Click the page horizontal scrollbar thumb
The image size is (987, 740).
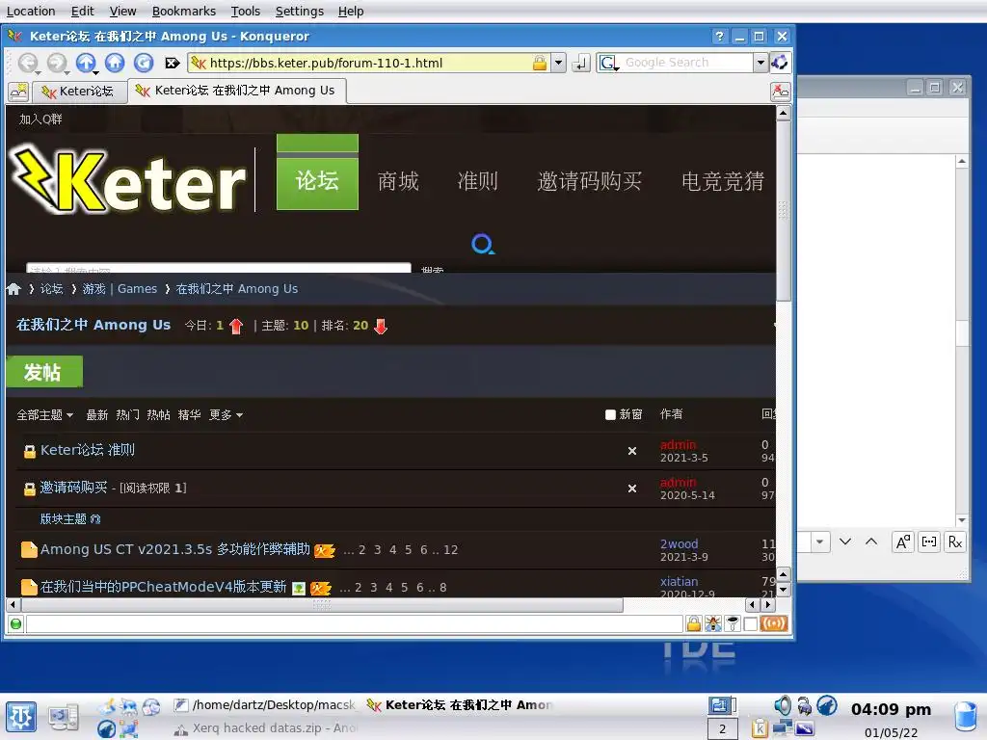coord(322,605)
